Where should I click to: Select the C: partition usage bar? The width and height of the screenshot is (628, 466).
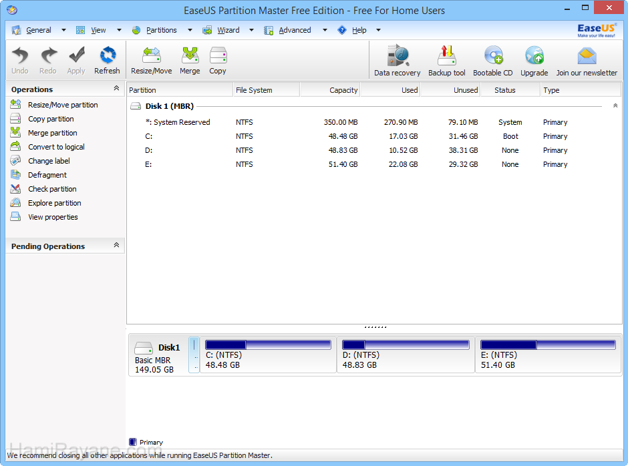point(268,344)
